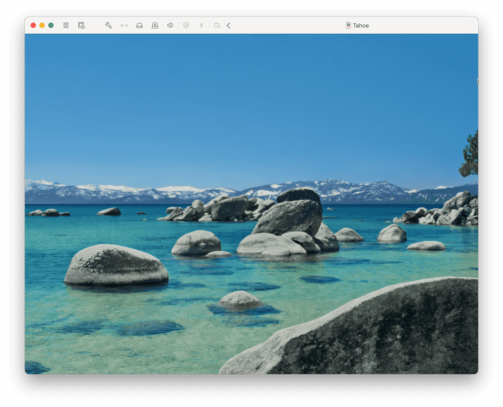The width and height of the screenshot is (503, 407).
Task: Click the network adapter arrows icon
Action: tap(124, 25)
